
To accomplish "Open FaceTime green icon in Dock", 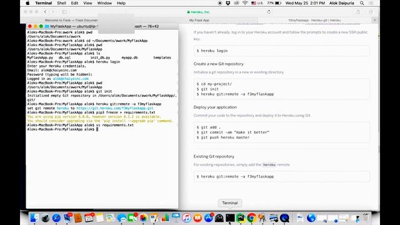I will coord(132,218).
